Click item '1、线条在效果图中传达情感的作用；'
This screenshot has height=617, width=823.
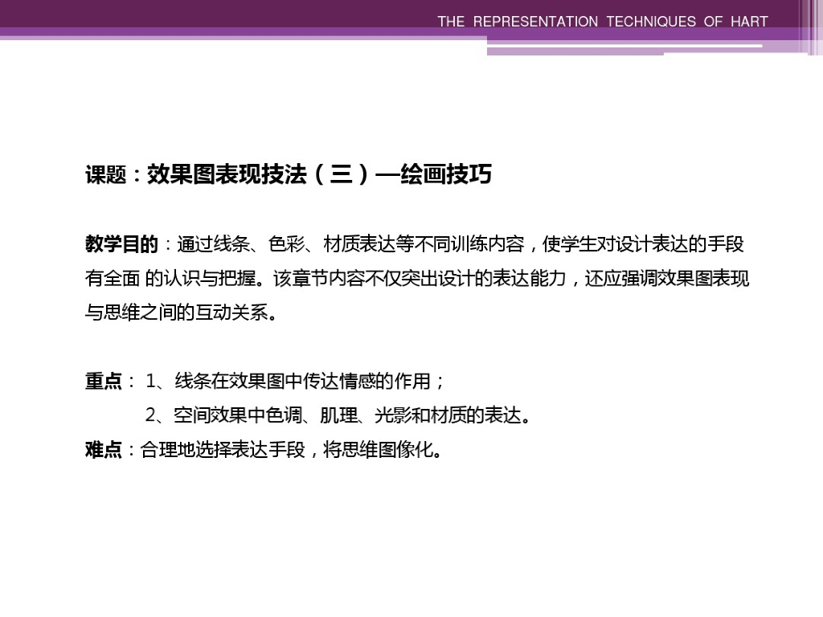coord(295,381)
